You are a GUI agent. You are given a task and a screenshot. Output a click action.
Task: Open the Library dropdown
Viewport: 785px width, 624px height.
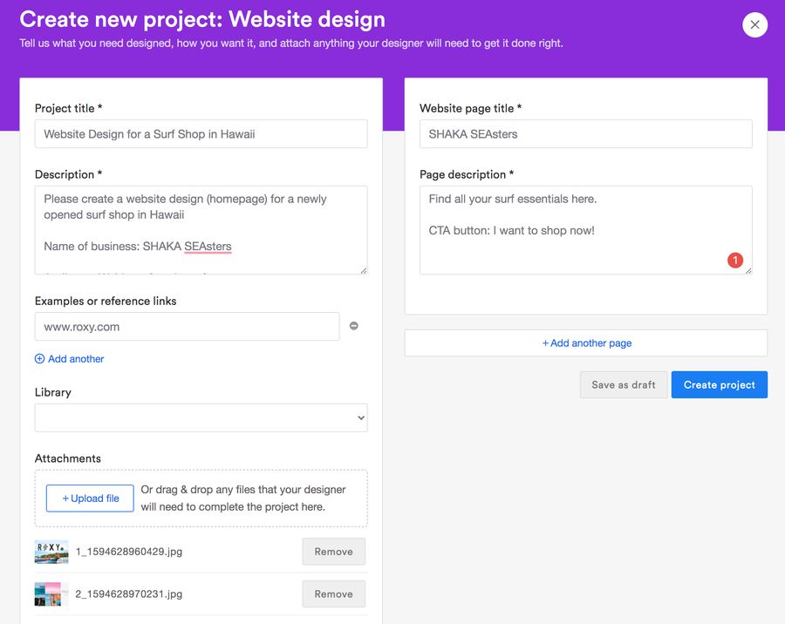[x=201, y=417]
